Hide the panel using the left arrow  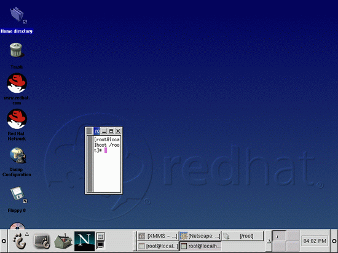[x=4, y=241]
